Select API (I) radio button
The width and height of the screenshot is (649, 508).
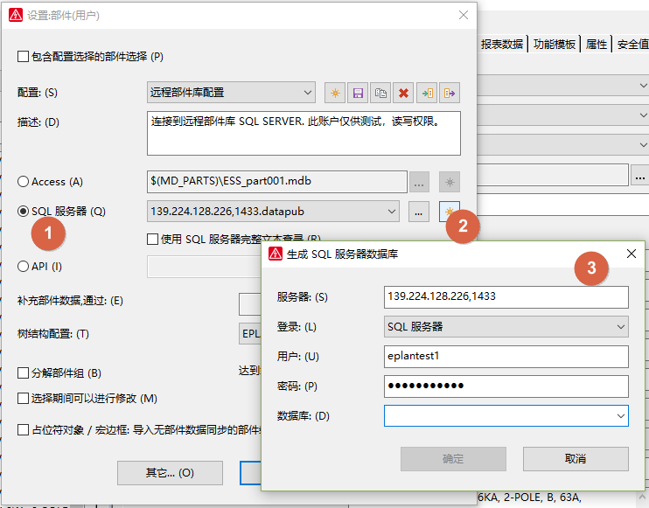point(23,266)
